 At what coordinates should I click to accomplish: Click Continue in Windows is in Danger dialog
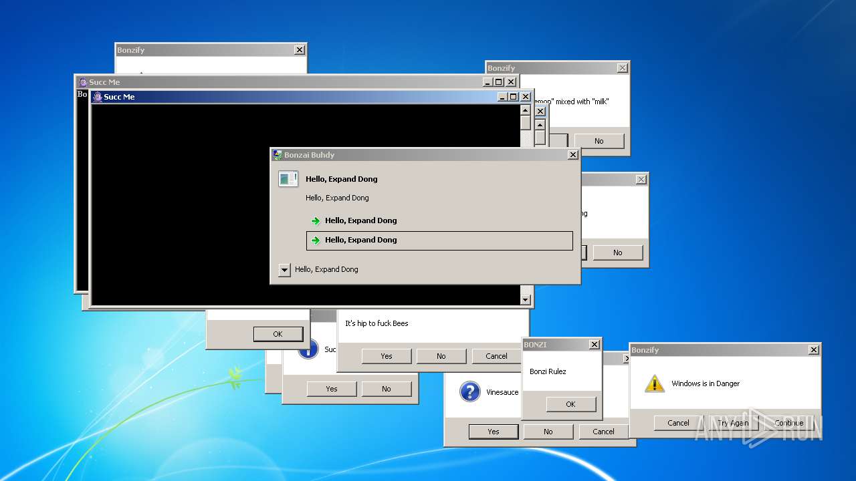pos(789,423)
